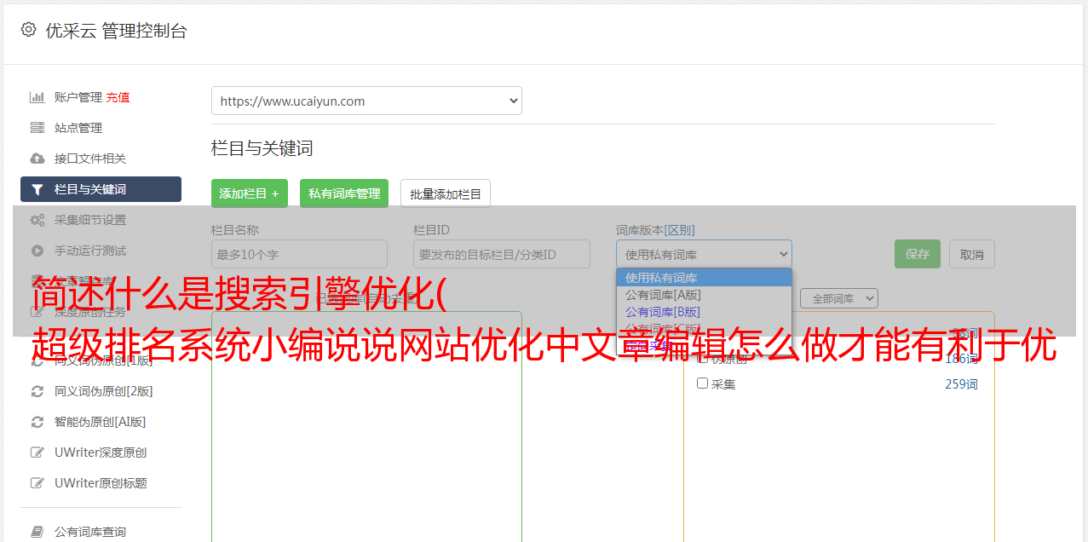The image size is (1088, 542).
Task: Click the 取消 button
Action: click(x=972, y=254)
